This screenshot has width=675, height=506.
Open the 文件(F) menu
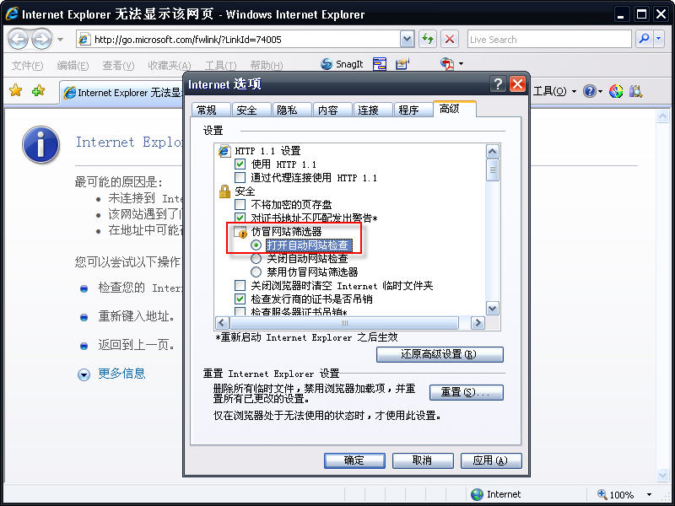tap(27, 66)
